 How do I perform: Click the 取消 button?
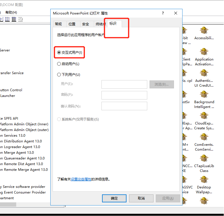141,198
